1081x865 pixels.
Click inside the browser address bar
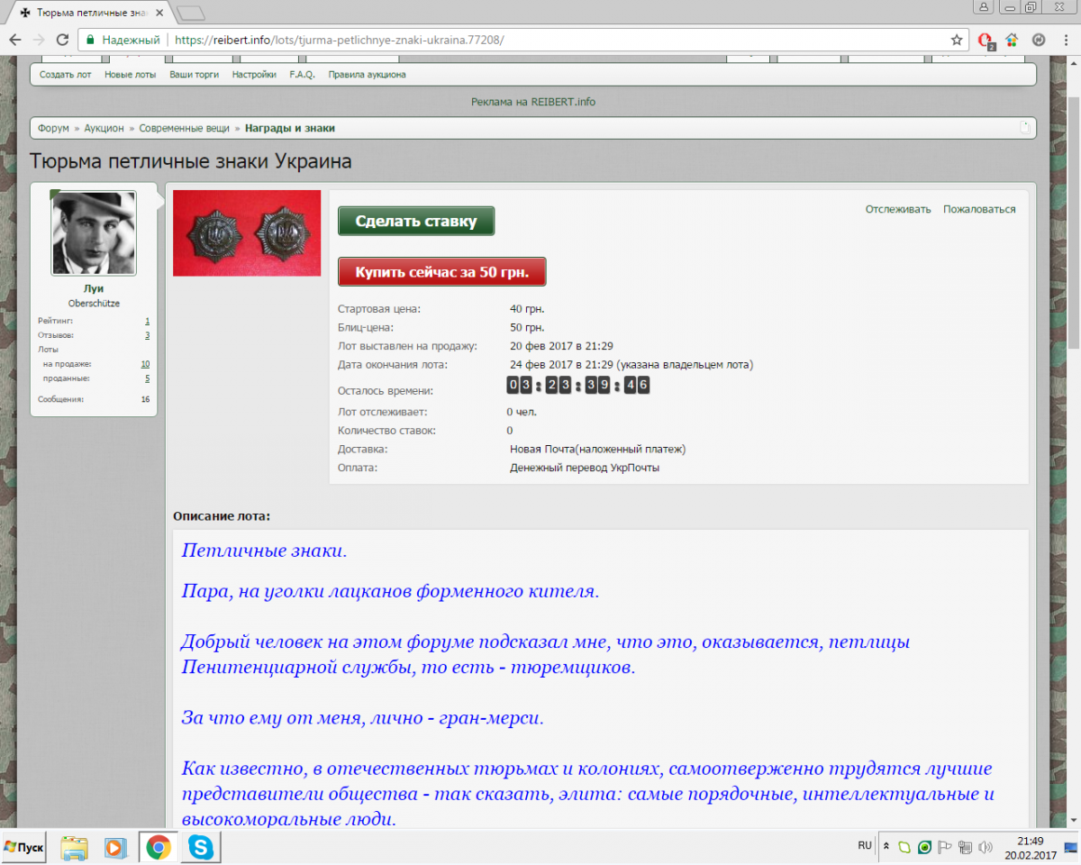coord(540,40)
